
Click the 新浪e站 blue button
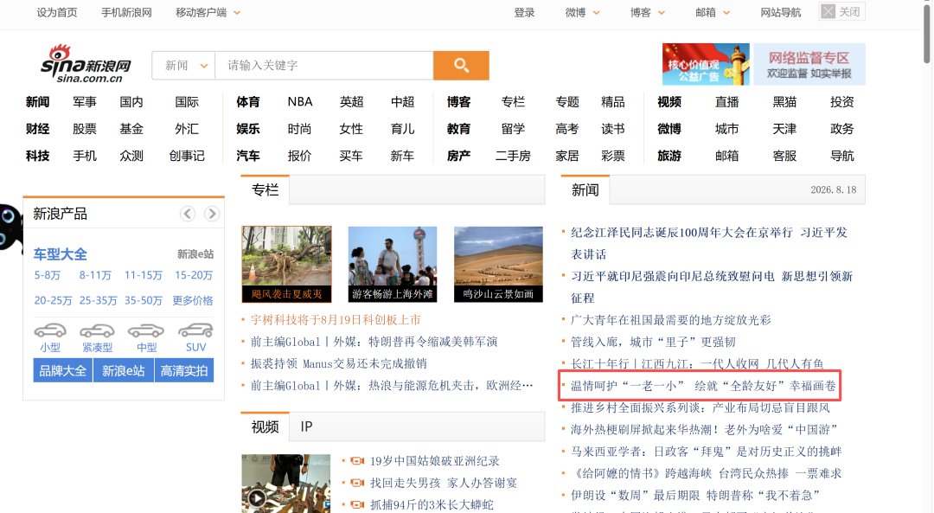(x=124, y=370)
